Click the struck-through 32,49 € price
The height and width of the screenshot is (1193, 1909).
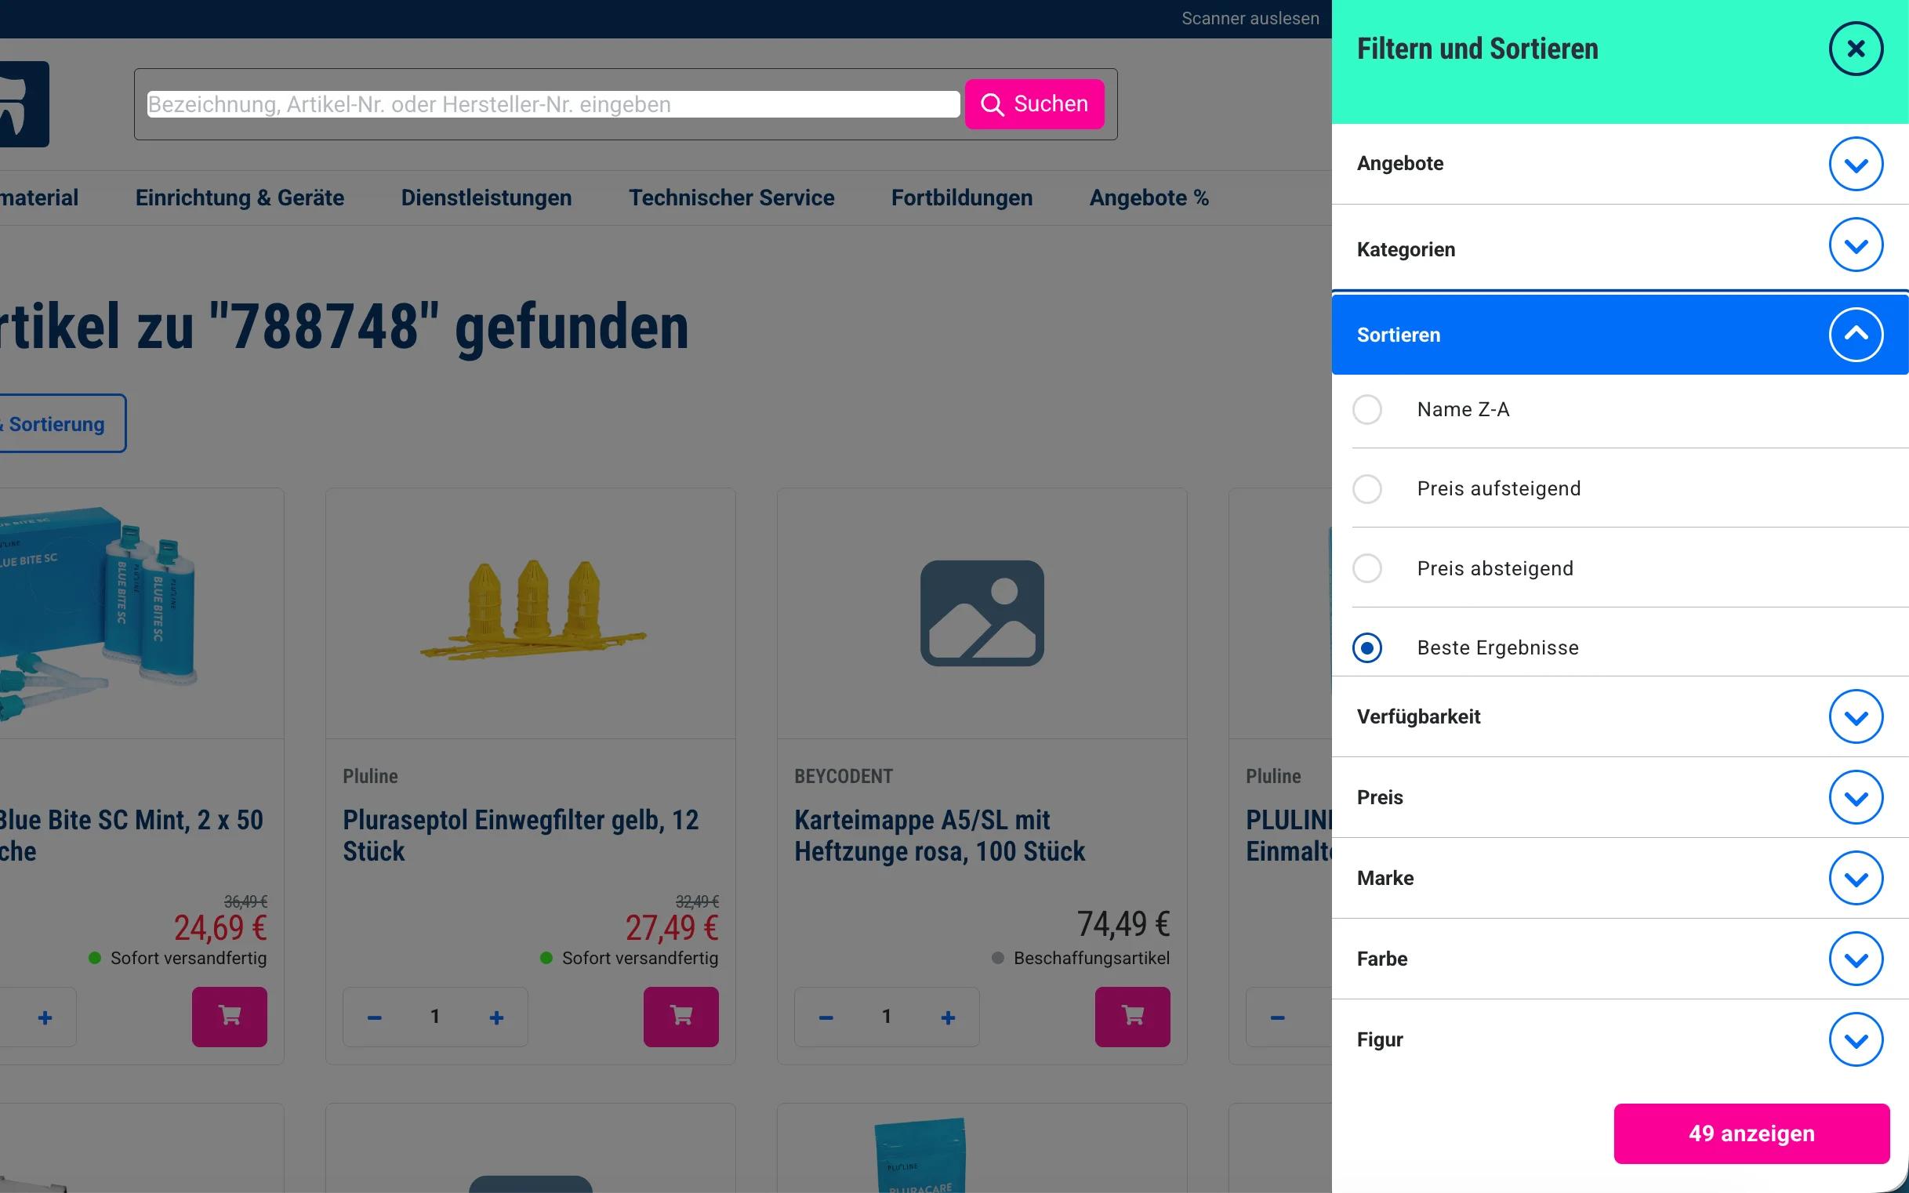697,901
